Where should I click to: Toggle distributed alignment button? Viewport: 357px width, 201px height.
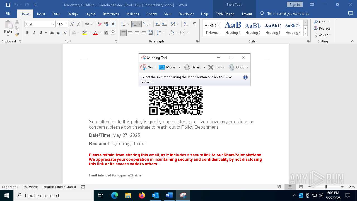tap(150, 33)
